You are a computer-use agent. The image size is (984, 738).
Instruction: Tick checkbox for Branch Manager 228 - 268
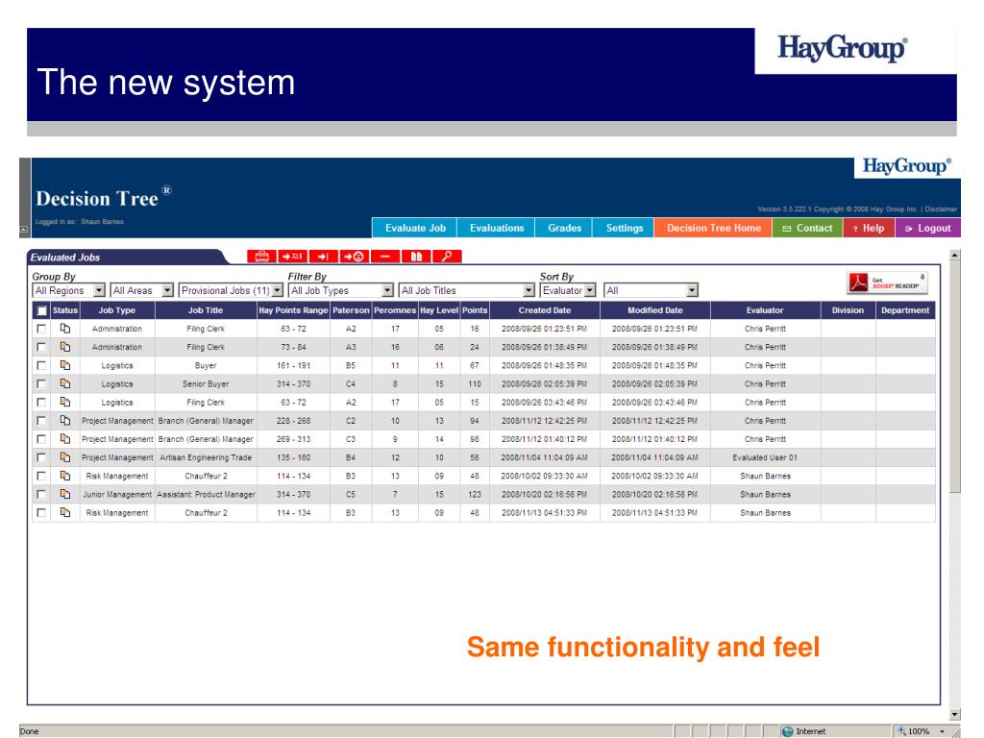pos(41,421)
